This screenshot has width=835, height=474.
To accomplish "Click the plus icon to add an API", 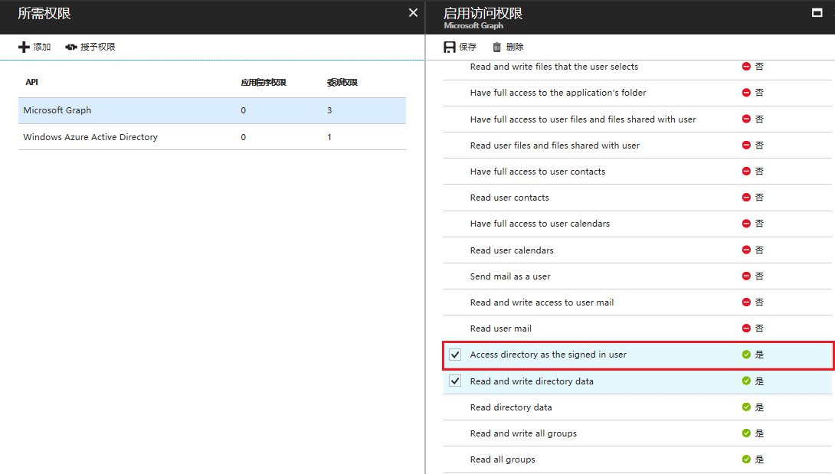I will point(24,47).
